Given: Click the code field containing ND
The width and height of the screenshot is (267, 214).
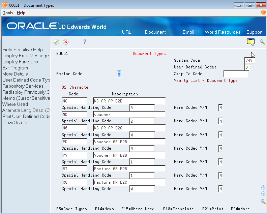Looking at the screenshot, I should point(75,114).
